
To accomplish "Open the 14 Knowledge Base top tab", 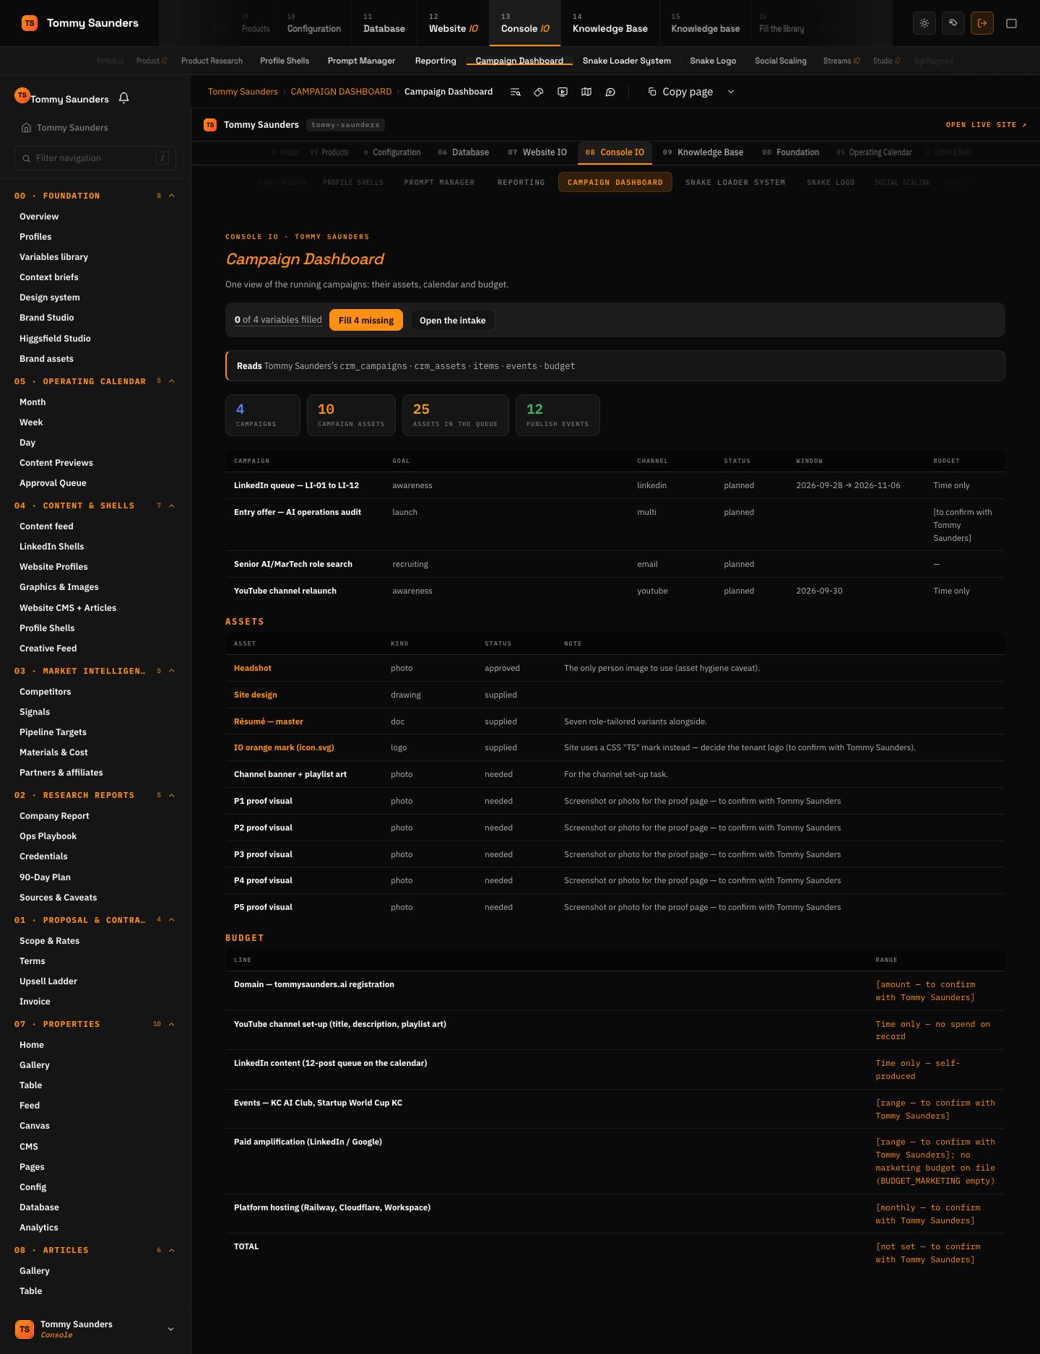I will 610,23.
